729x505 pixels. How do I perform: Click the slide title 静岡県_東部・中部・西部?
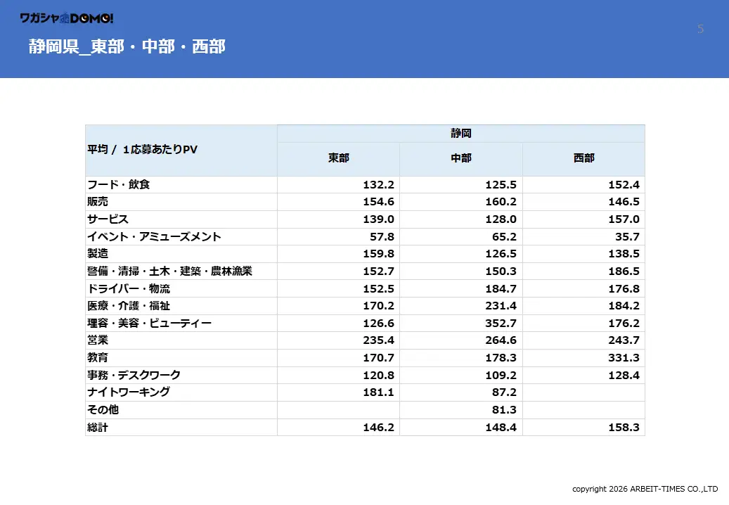[127, 46]
